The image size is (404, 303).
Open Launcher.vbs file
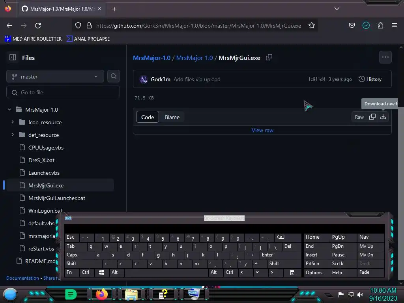click(44, 173)
